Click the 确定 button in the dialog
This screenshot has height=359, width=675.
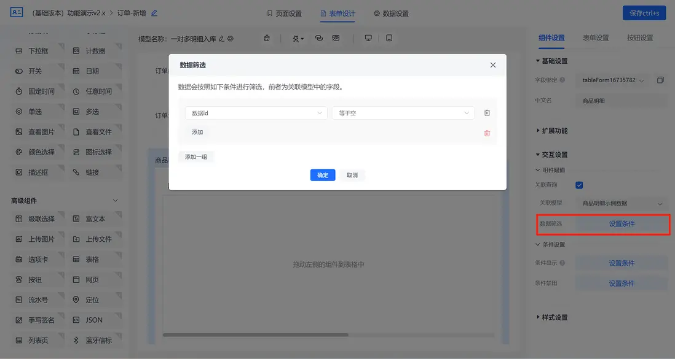point(322,175)
